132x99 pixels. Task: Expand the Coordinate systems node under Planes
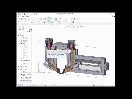coord(20,61)
